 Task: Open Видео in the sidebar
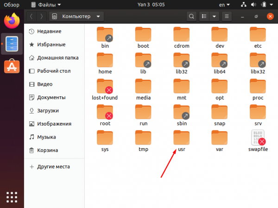click(x=54, y=84)
